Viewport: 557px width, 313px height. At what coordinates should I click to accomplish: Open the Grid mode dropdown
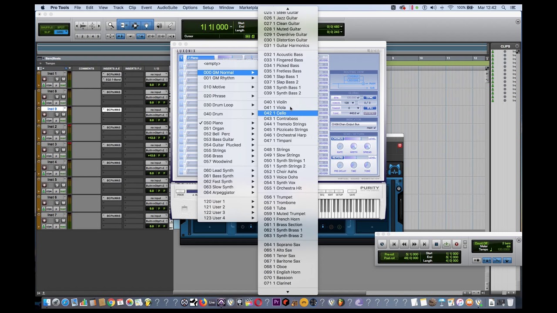click(66, 32)
